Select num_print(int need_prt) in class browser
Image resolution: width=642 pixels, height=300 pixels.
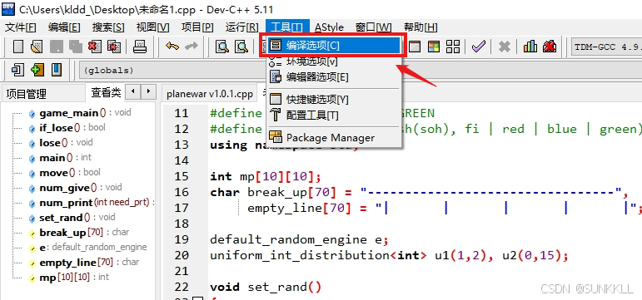coord(92,203)
